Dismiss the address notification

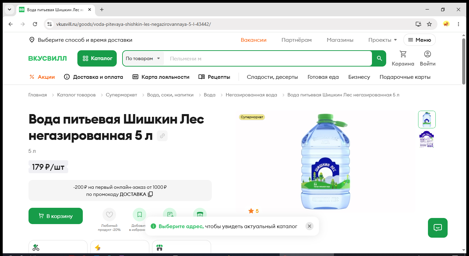pos(309,226)
